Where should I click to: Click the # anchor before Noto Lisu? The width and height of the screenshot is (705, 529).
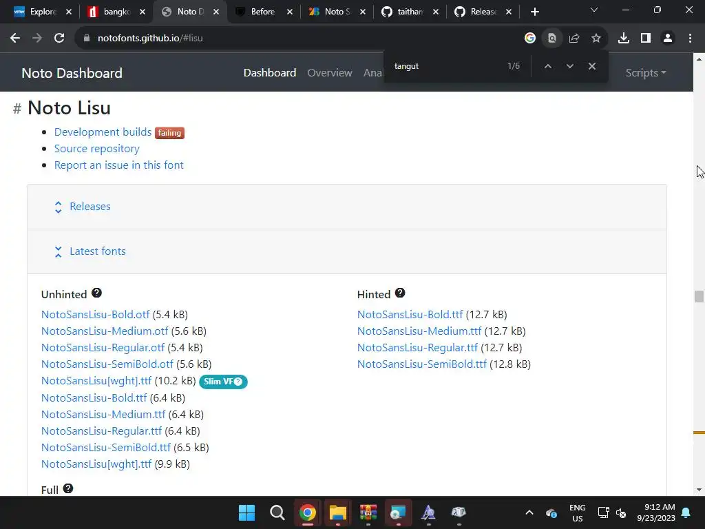coord(17,108)
